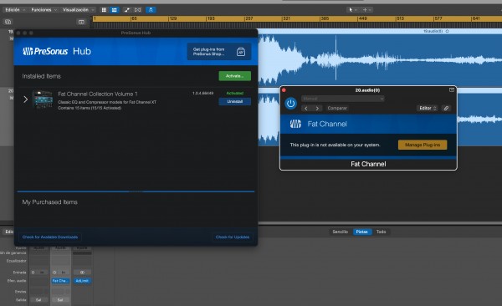The width and height of the screenshot is (502, 306).
Task: Open the secondary crosshair tool selector
Action: (x=366, y=10)
